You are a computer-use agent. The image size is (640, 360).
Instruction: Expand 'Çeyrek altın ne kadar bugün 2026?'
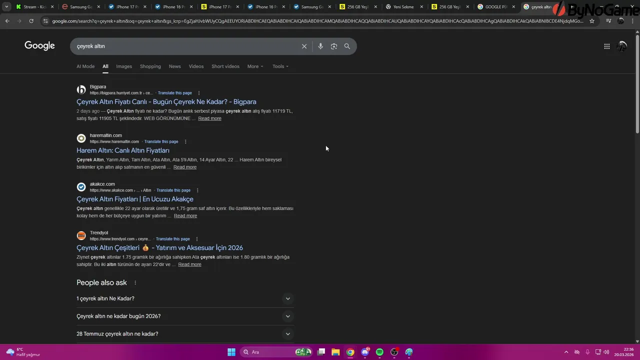click(185, 316)
